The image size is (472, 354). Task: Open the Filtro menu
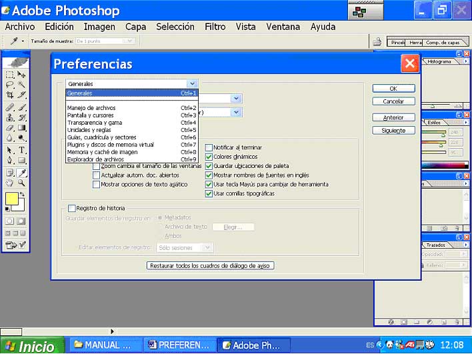215,27
